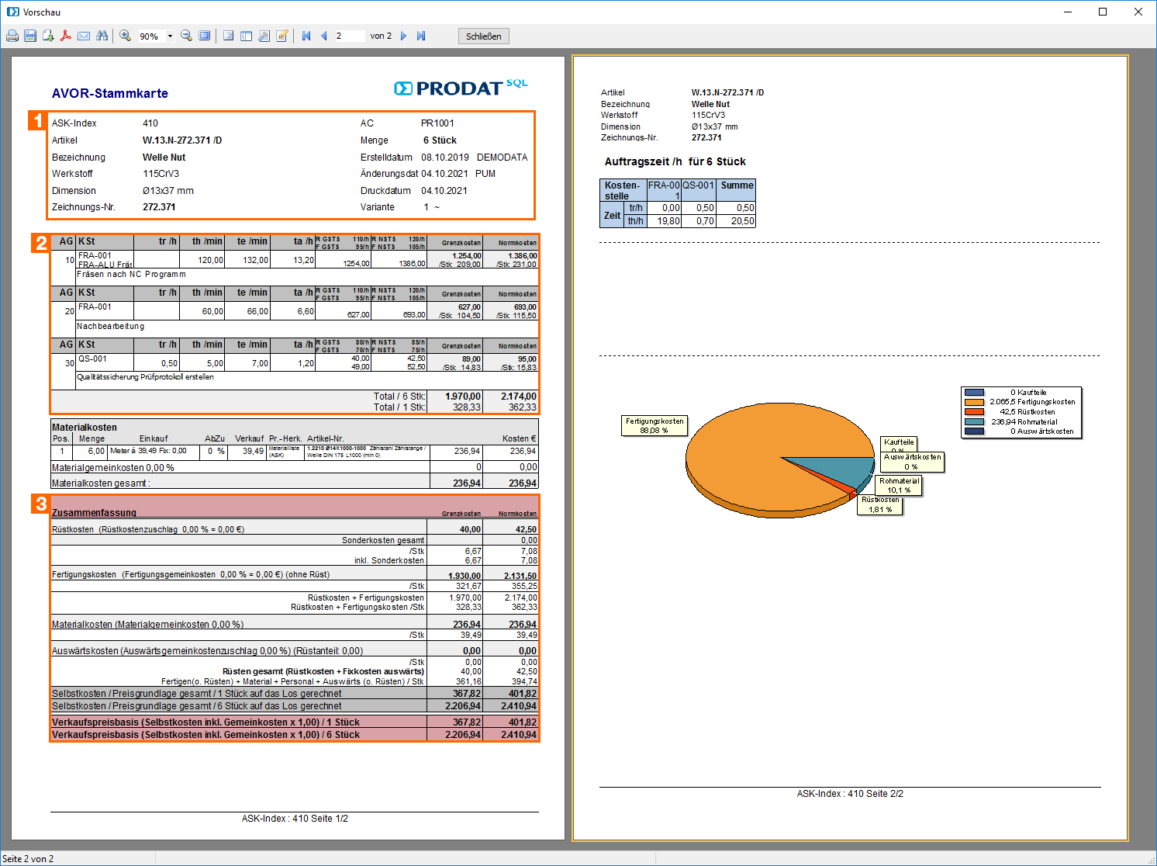Click the 'Fertigungskosten 88,08 %' chart label
The image size is (1157, 866).
point(654,425)
